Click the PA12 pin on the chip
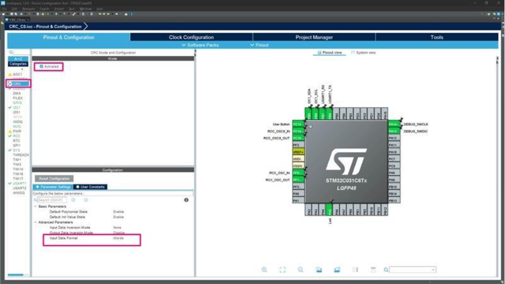Image resolution: width=505 pixels, height=284 pixels. pos(393,138)
